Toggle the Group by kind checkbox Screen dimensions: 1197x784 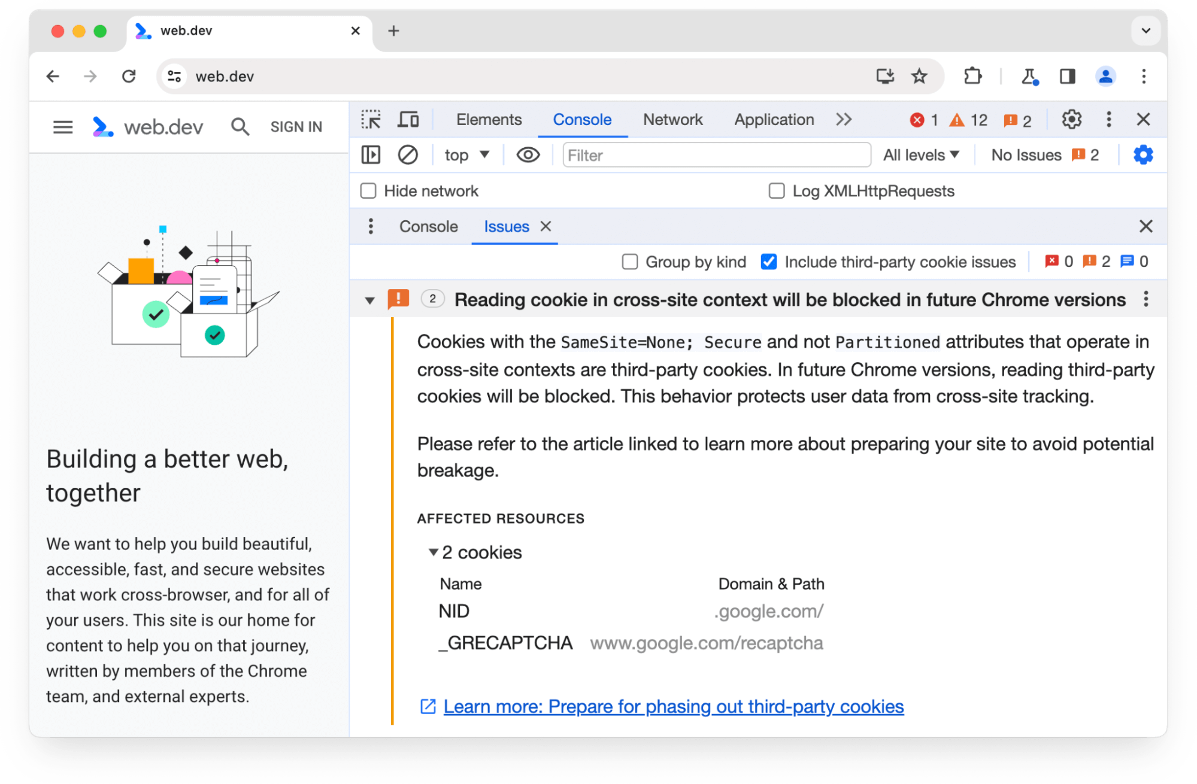pyautogui.click(x=630, y=262)
